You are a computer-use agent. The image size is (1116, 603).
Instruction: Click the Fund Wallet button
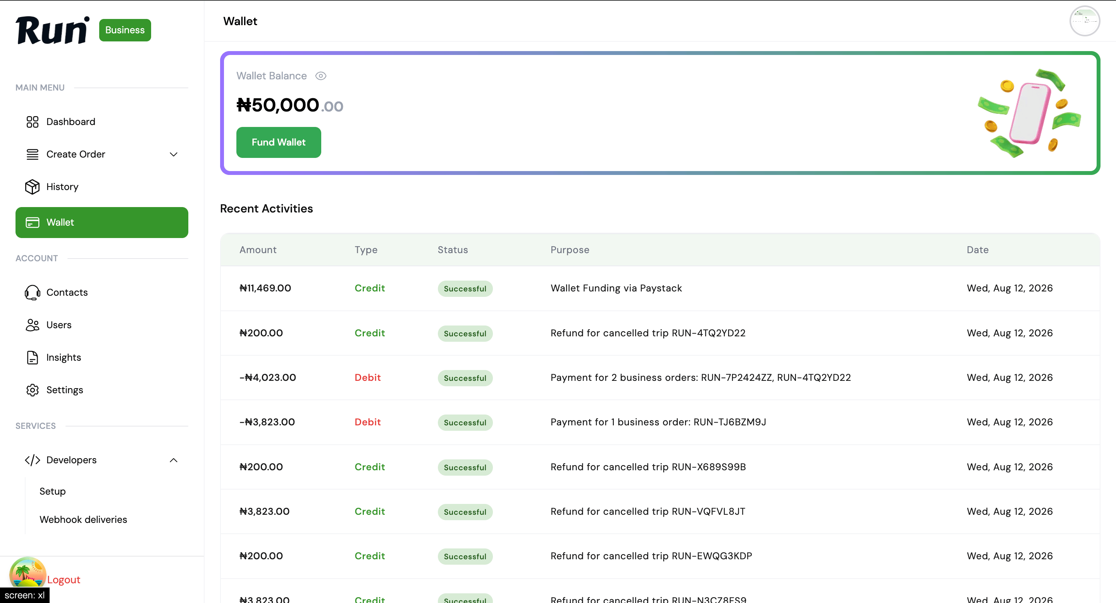pos(279,142)
